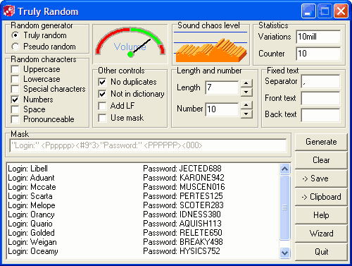The width and height of the screenshot is (352, 266).
Task: Click the Generate button
Action: click(321, 142)
